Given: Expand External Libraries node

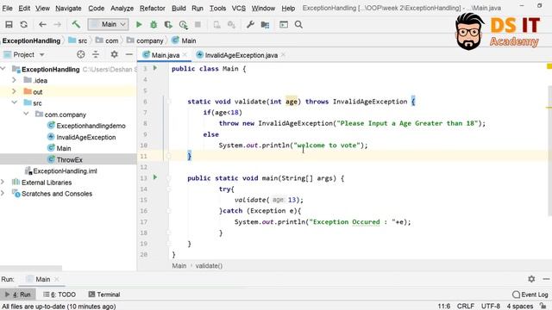Looking at the screenshot, I should click(3, 182).
